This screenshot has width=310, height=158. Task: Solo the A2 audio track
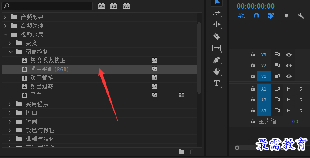point(300,100)
